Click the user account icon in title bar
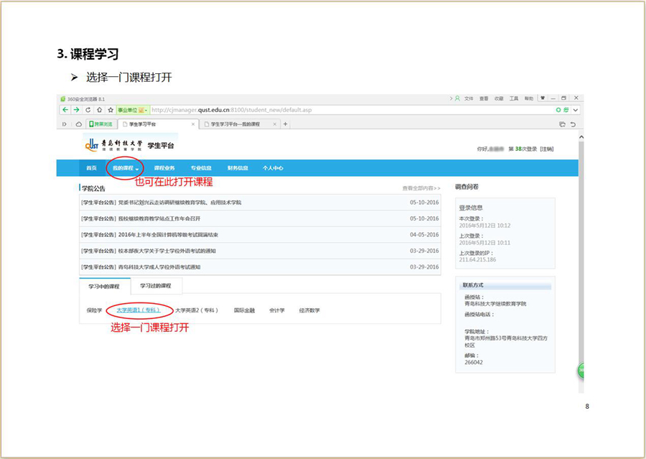Image resolution: width=646 pixels, height=459 pixels. 457,98
